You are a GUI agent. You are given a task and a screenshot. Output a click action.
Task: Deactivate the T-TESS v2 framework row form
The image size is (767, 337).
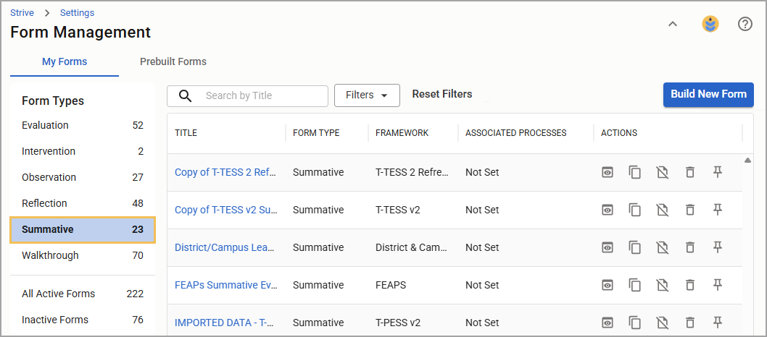click(x=663, y=210)
